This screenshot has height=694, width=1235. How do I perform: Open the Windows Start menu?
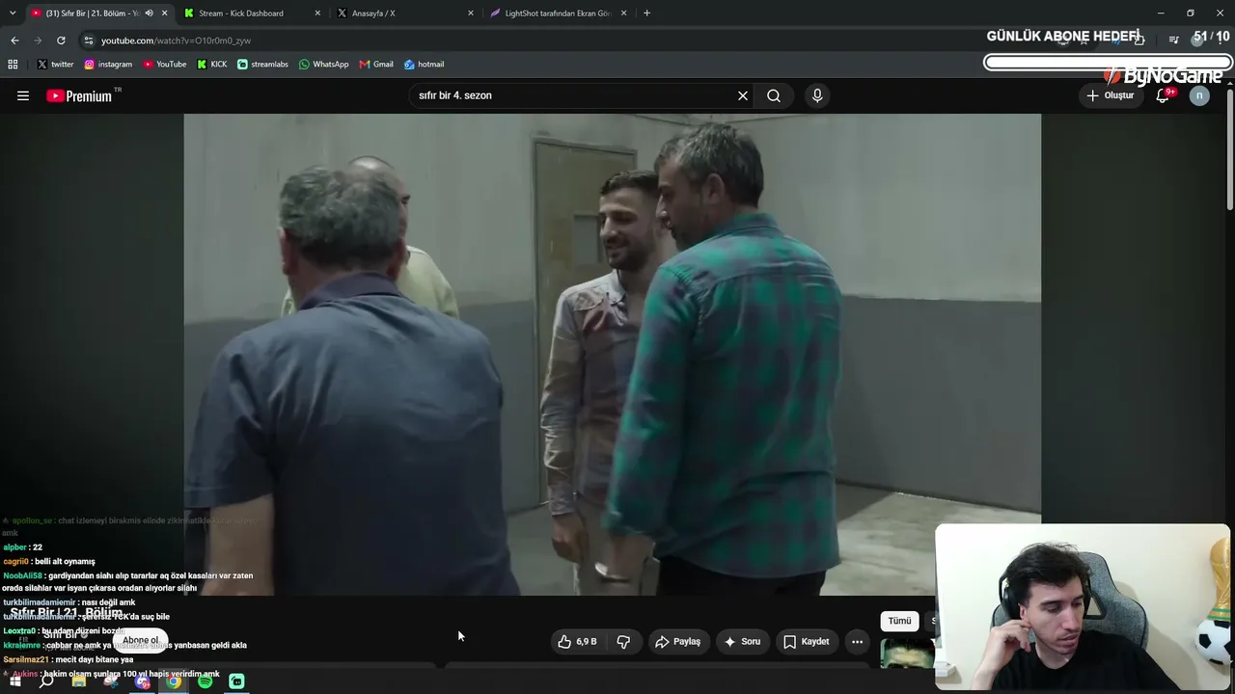(x=15, y=681)
